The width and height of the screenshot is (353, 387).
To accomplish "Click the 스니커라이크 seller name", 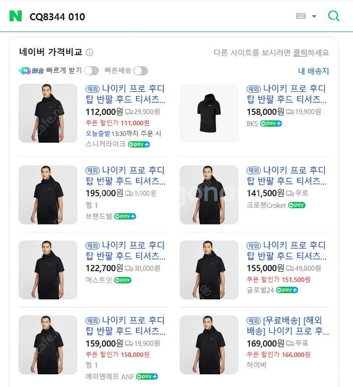I will point(105,144).
